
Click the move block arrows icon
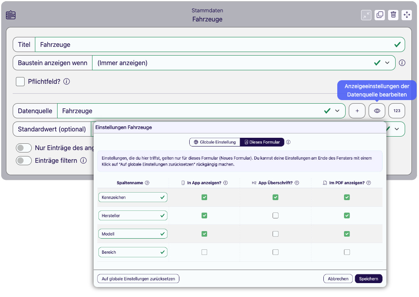click(407, 15)
